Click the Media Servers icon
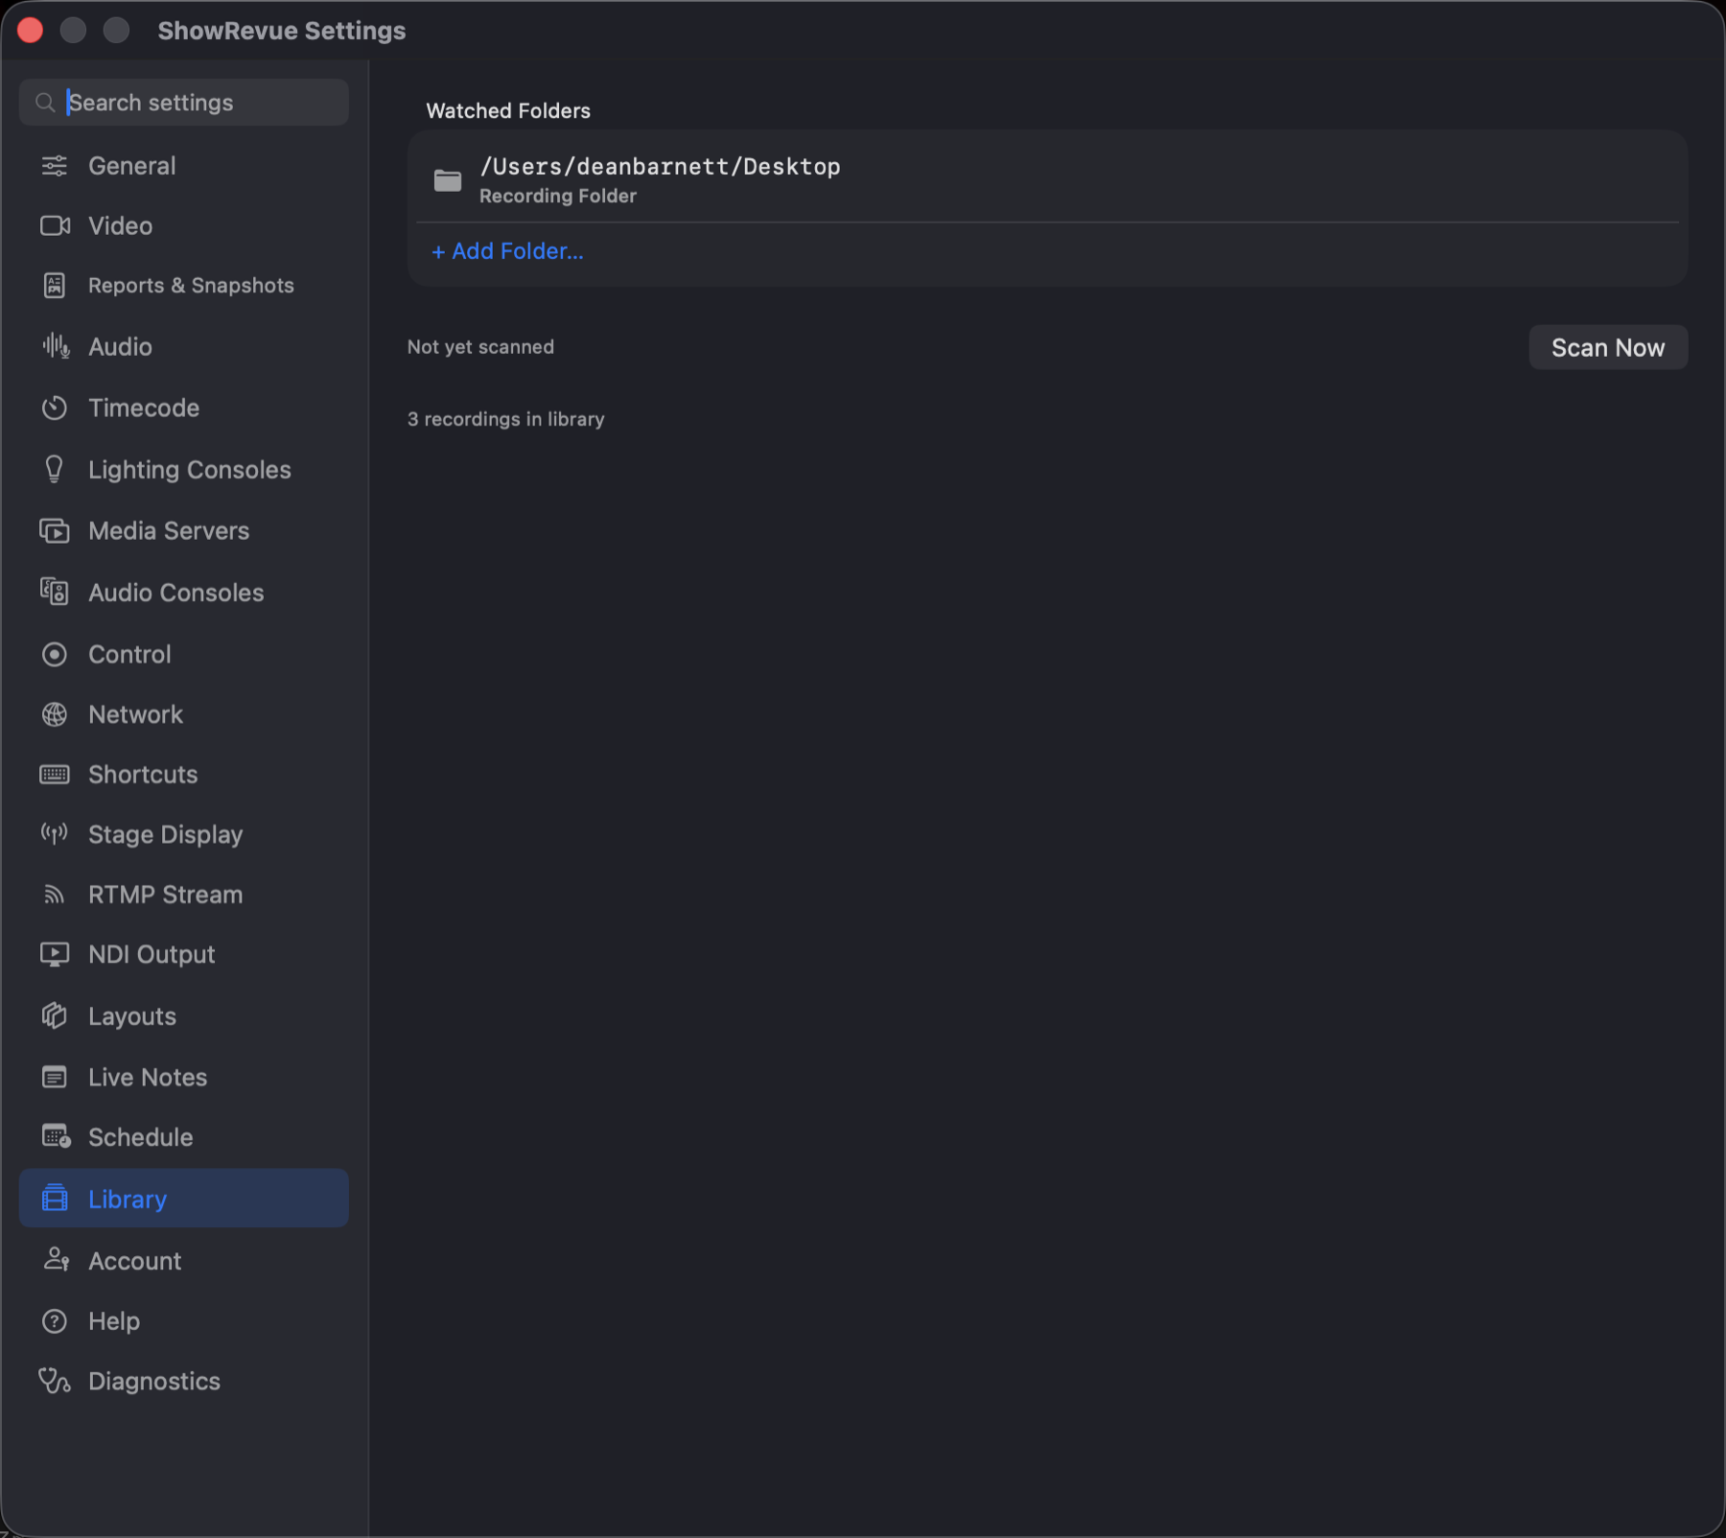1726x1538 pixels. [55, 530]
